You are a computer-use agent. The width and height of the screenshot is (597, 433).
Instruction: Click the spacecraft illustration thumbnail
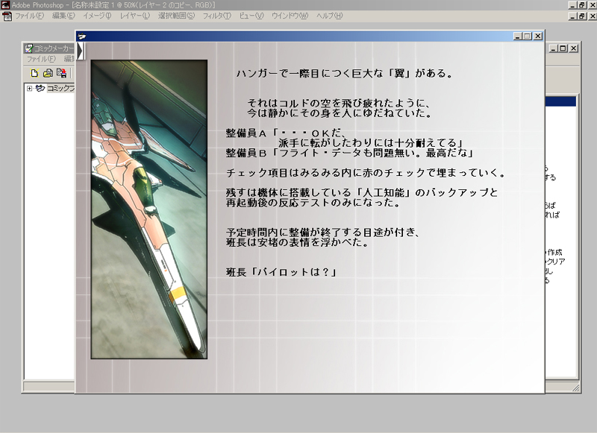tap(149, 209)
